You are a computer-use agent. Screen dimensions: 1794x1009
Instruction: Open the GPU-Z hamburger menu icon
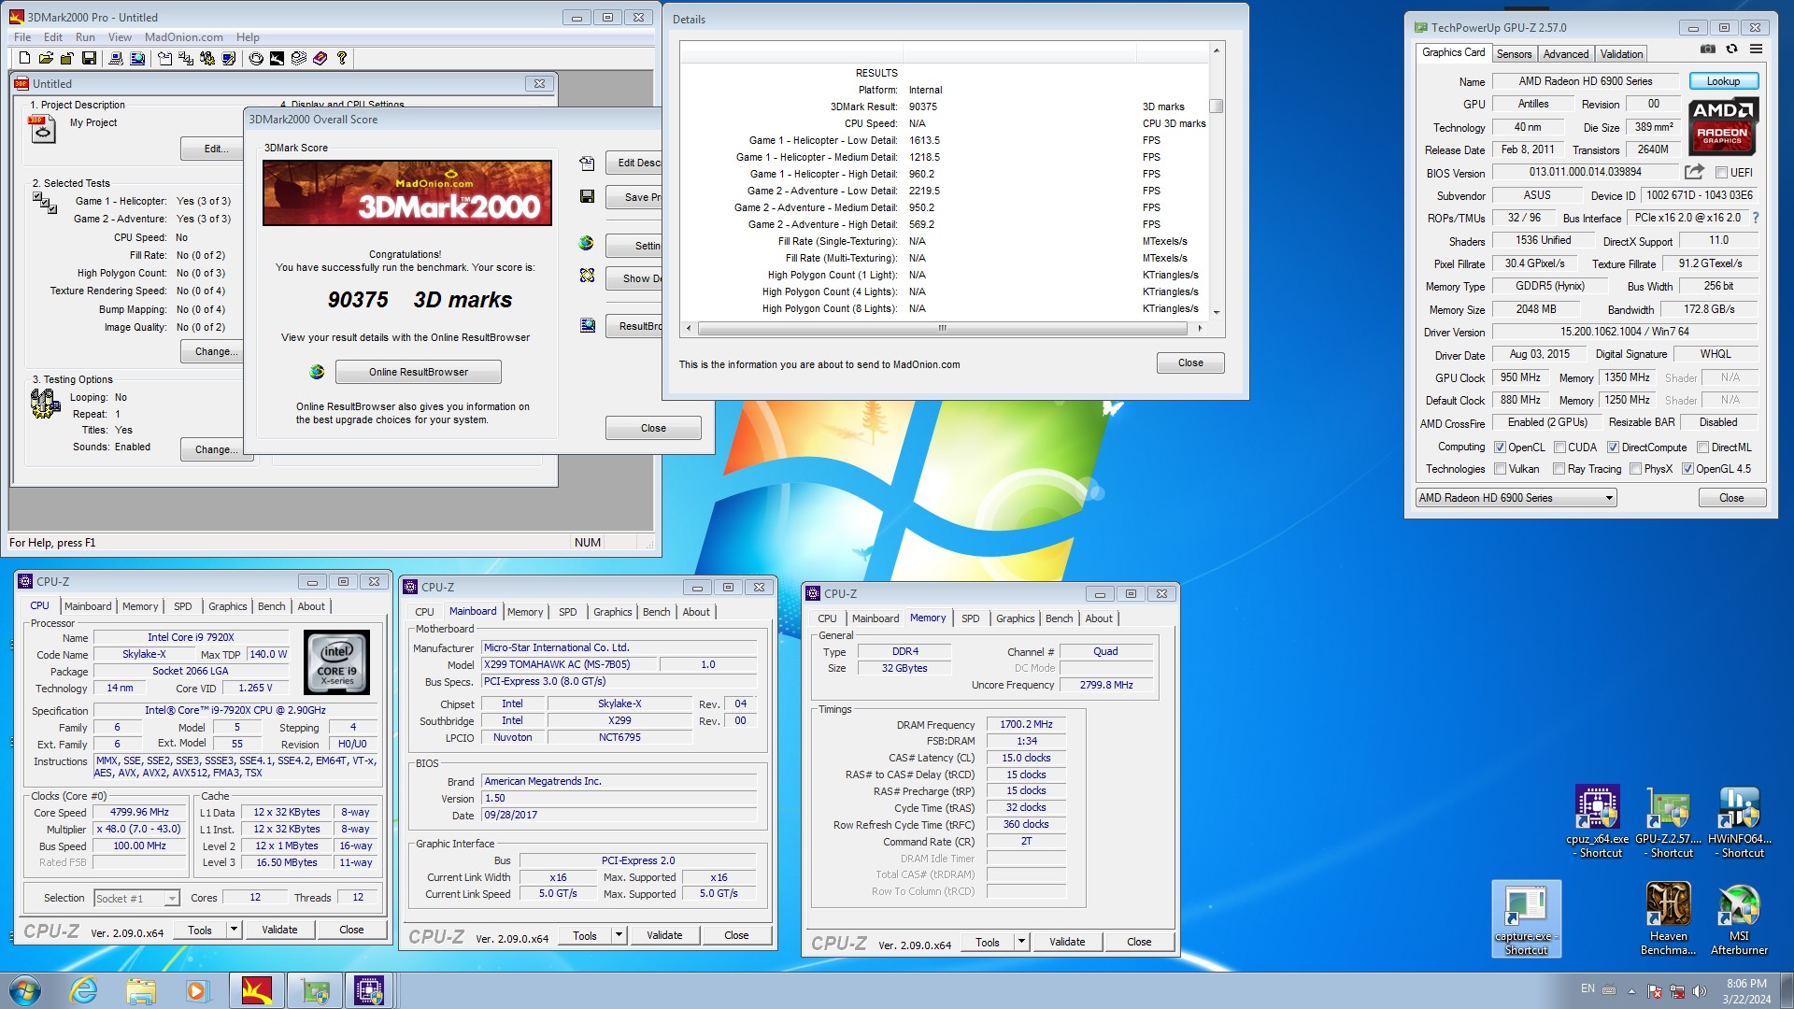1756,50
